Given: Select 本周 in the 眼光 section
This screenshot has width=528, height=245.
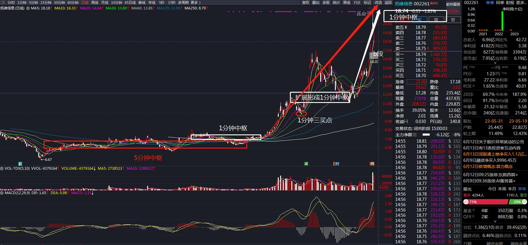Looking at the screenshot, I should pyautogui.click(x=502, y=189).
